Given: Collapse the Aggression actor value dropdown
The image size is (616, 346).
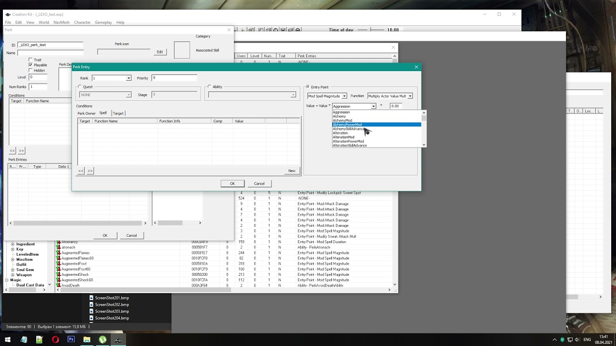Looking at the screenshot, I should [373, 106].
